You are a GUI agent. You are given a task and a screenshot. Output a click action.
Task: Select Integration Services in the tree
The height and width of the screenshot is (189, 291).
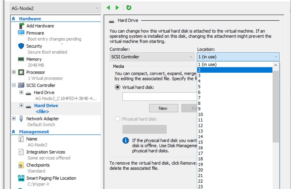(x=45, y=152)
